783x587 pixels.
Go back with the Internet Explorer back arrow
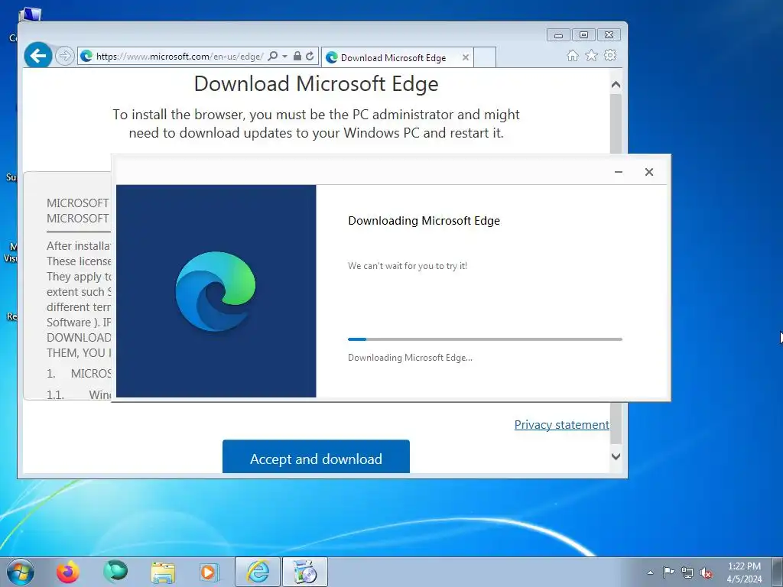pyautogui.click(x=38, y=55)
